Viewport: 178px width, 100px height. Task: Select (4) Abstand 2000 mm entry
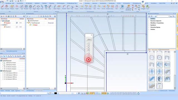pos(11,79)
